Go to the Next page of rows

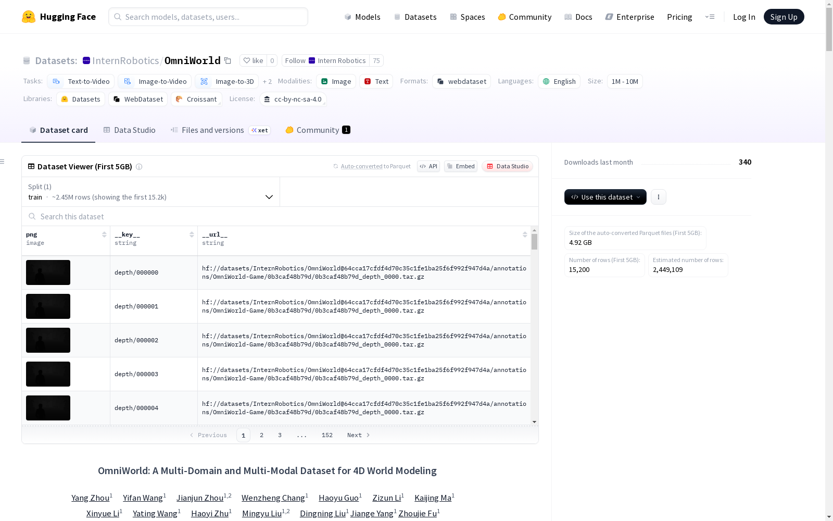(359, 435)
